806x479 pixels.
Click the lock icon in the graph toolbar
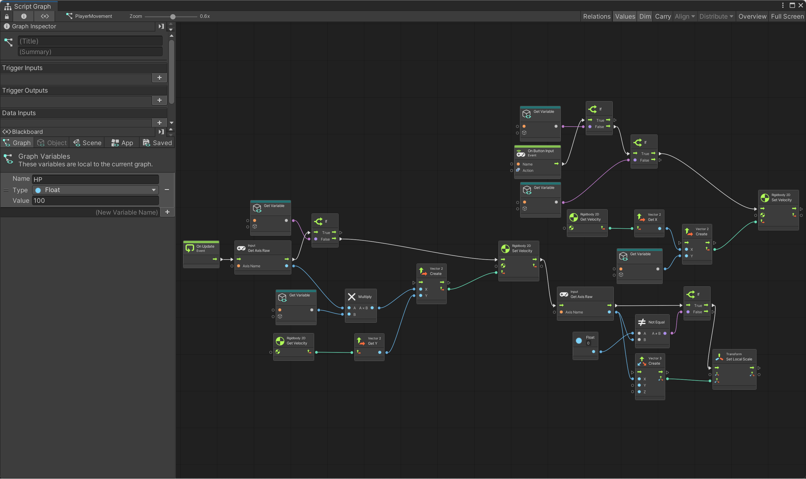pos(7,16)
